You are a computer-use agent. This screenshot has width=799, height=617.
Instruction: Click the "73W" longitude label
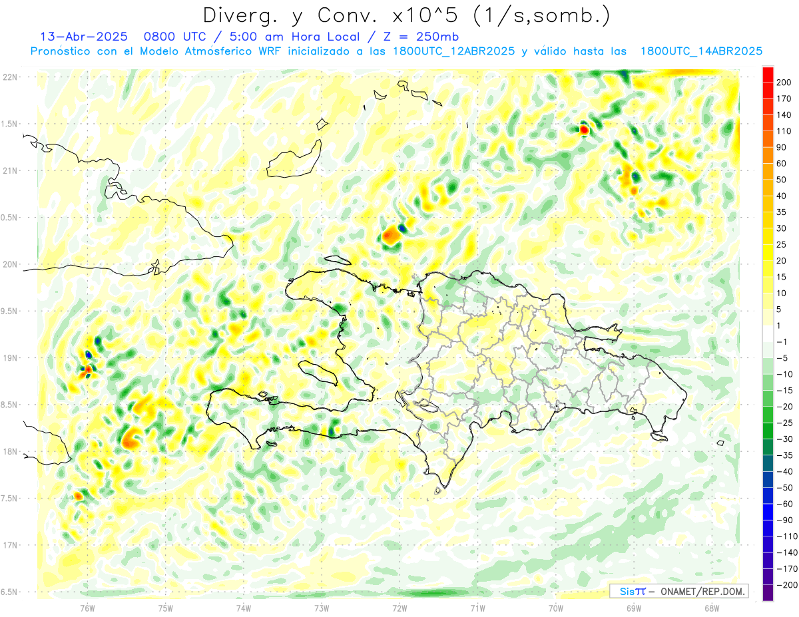322,608
